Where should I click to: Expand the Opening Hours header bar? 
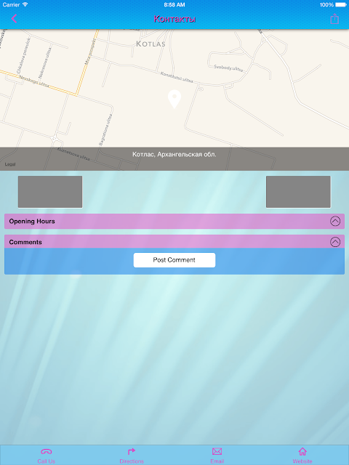pyautogui.click(x=174, y=221)
